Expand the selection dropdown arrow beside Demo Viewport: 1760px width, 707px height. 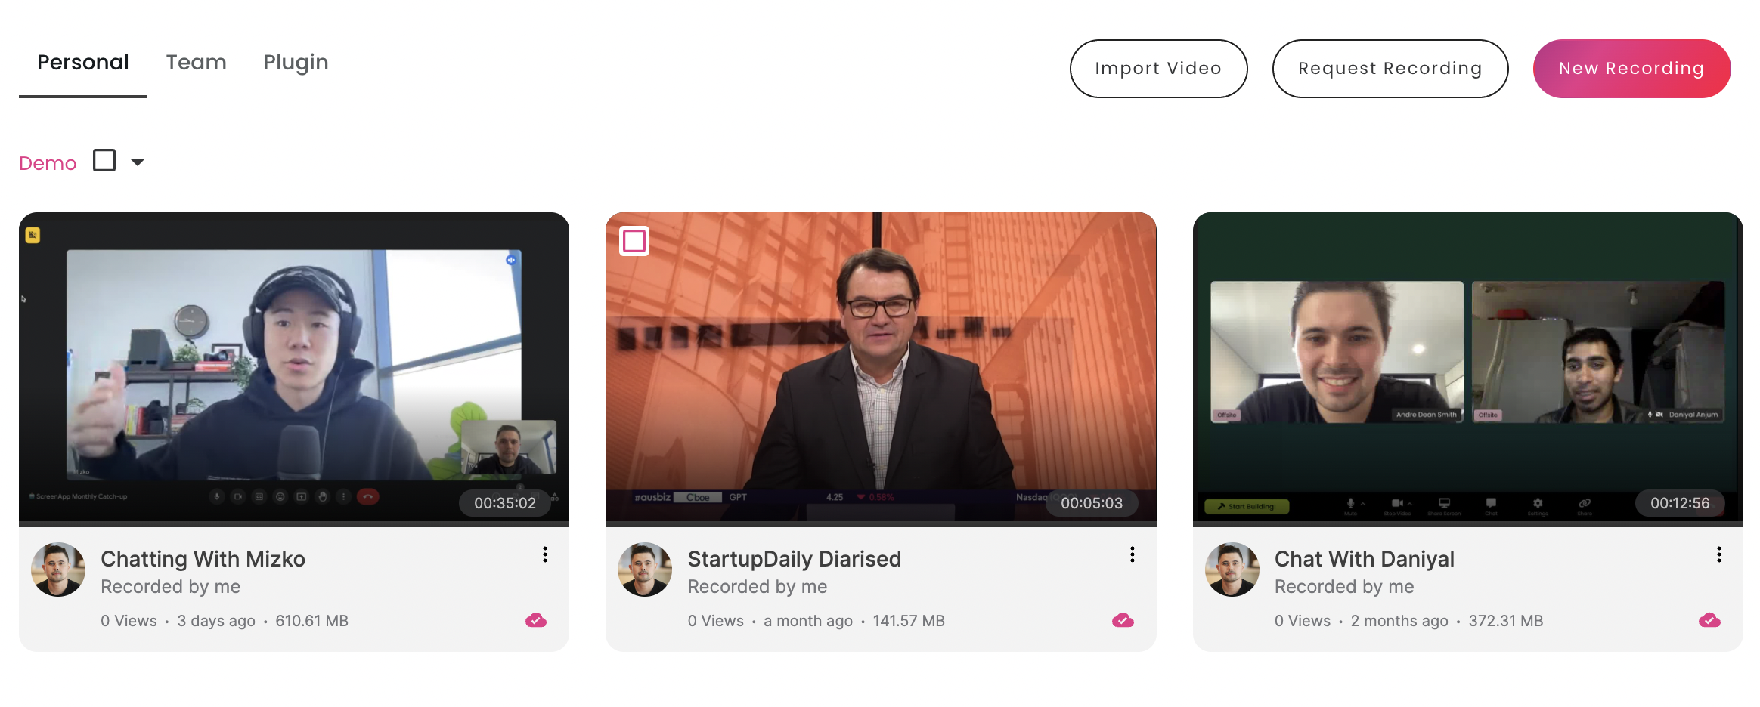(138, 162)
